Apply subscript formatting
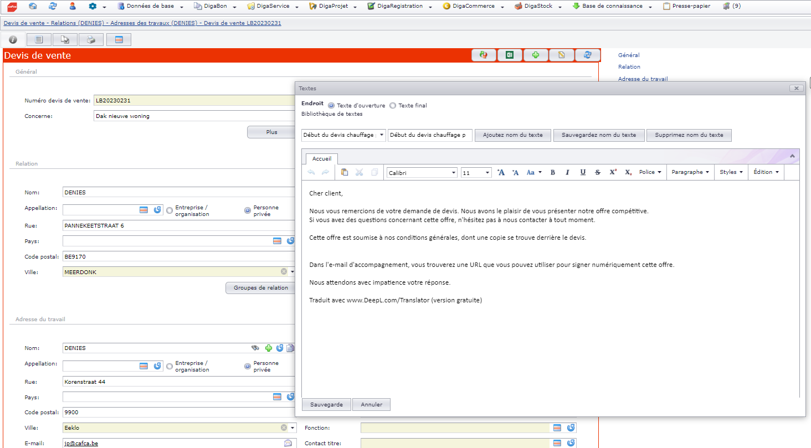 pyautogui.click(x=628, y=172)
